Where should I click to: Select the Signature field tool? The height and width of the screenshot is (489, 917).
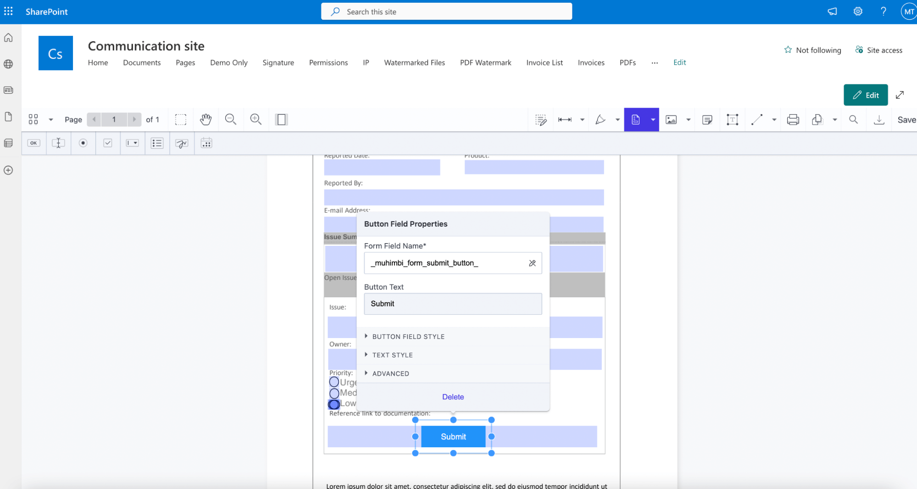[x=182, y=143]
